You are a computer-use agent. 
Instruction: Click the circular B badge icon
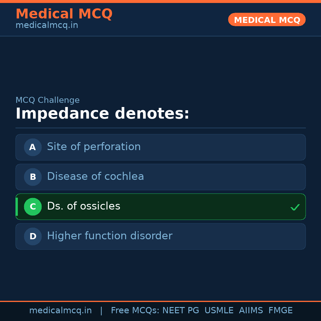tap(33, 177)
